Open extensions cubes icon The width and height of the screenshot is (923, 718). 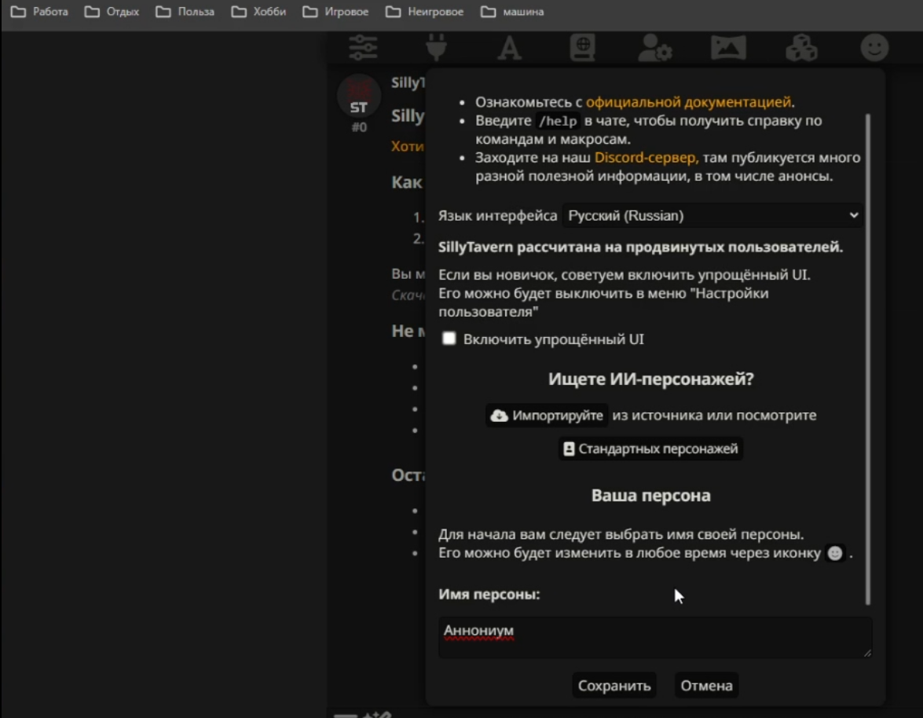(801, 48)
